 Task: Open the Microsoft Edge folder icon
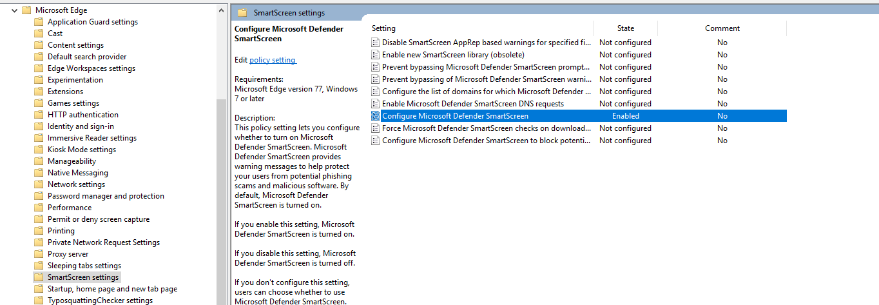[x=26, y=10]
